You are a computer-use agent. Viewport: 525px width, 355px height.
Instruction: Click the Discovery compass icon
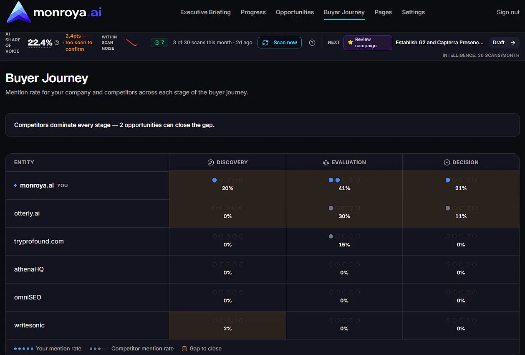tap(211, 162)
